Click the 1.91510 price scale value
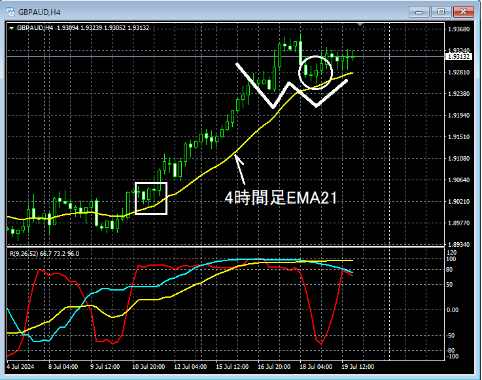 tap(458, 137)
